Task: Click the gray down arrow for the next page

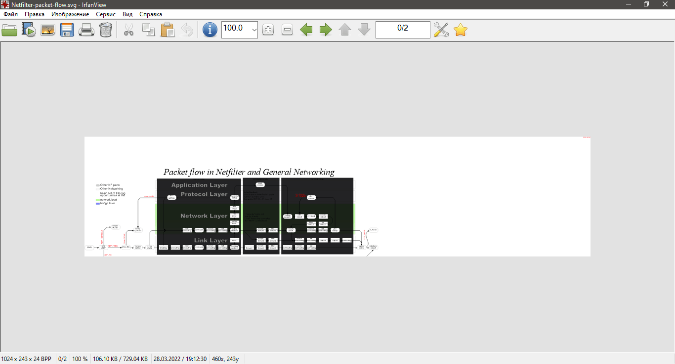Action: [x=364, y=30]
